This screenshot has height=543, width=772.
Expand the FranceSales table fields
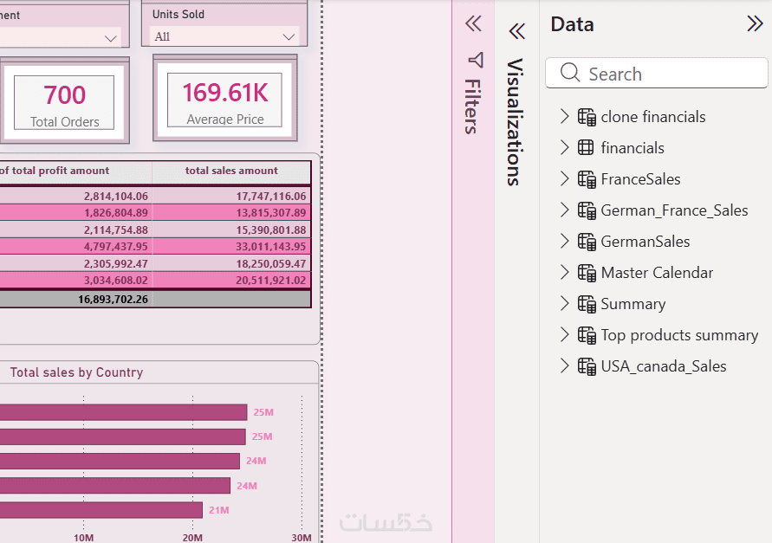[564, 178]
